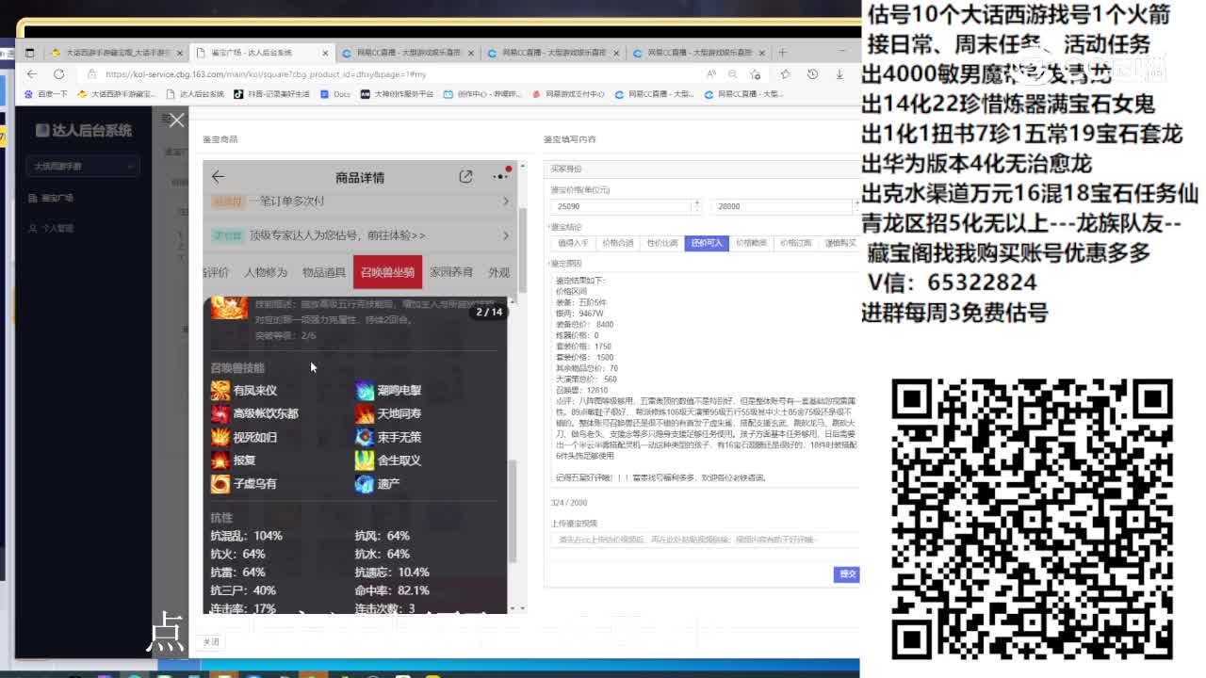Select the 召唤兽坐骑 tab
1206x678 pixels.
(387, 272)
